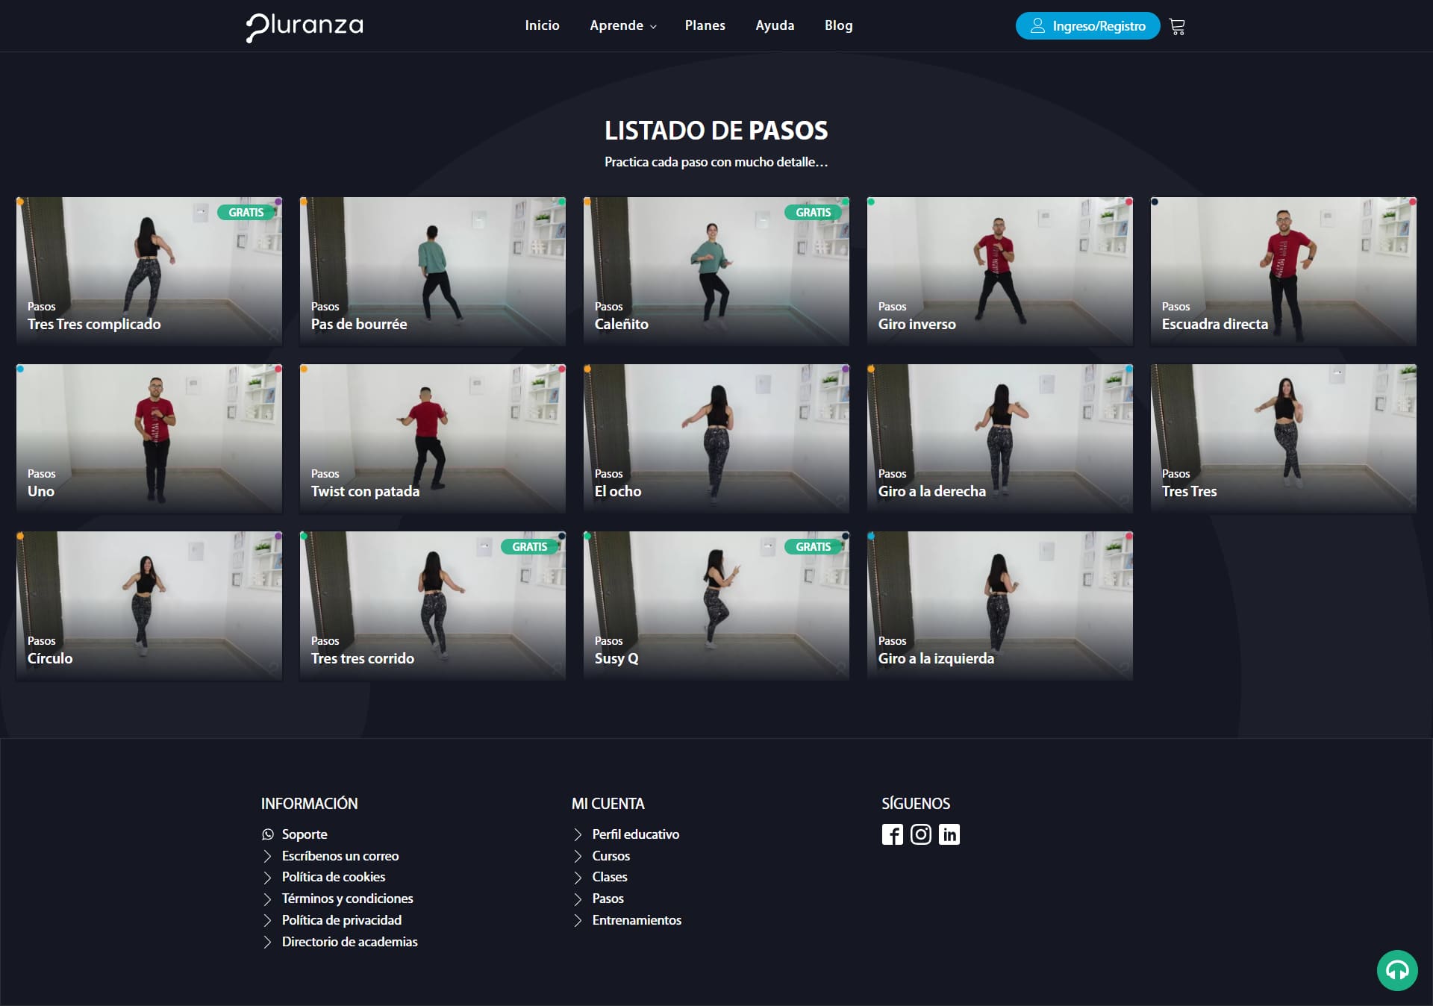1433x1006 pixels.
Task: Click the GRATIS badge on Susy Q
Action: pos(813,547)
